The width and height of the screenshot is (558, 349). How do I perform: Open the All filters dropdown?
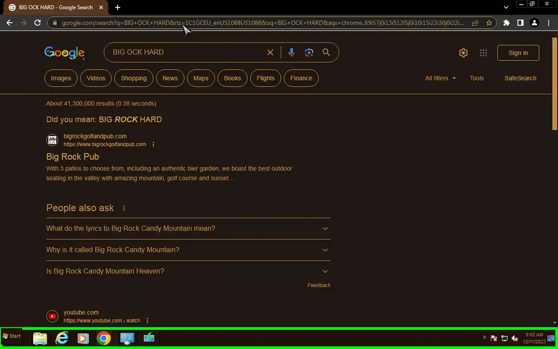pos(441,78)
